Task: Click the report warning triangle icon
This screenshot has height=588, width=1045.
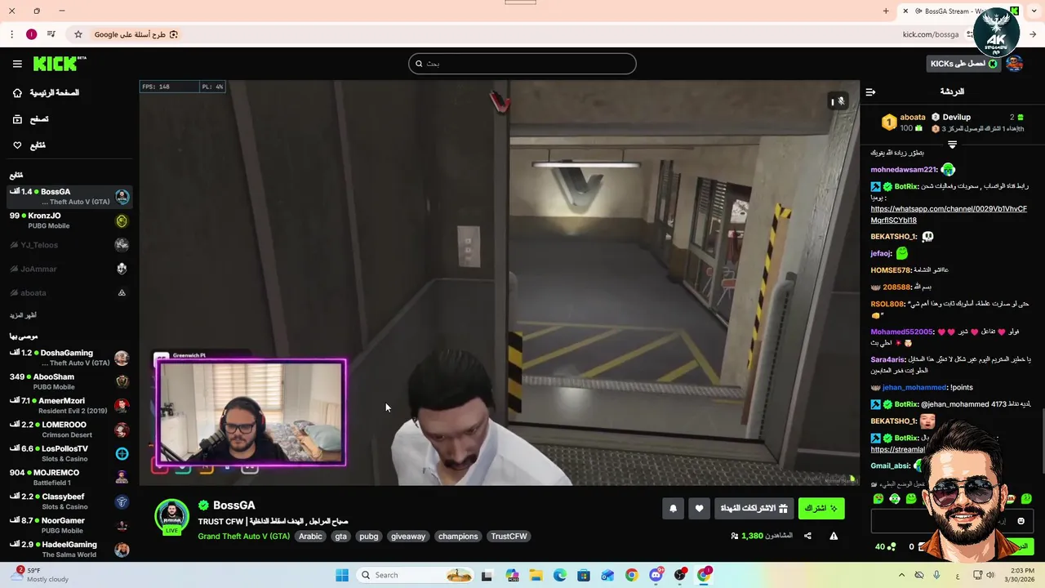Action: click(834, 537)
